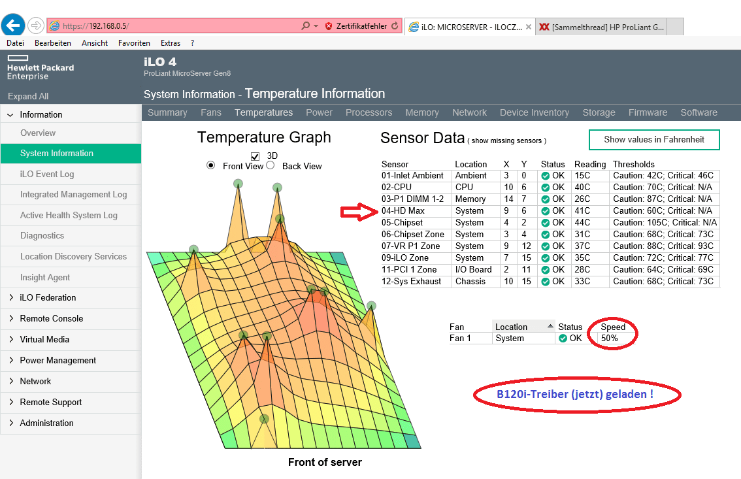The image size is (741, 479).
Task: Open the Datei menu
Action: point(16,43)
